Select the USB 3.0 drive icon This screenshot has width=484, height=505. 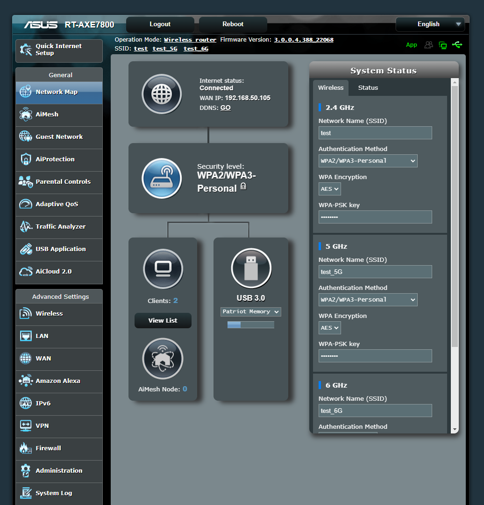click(x=251, y=268)
